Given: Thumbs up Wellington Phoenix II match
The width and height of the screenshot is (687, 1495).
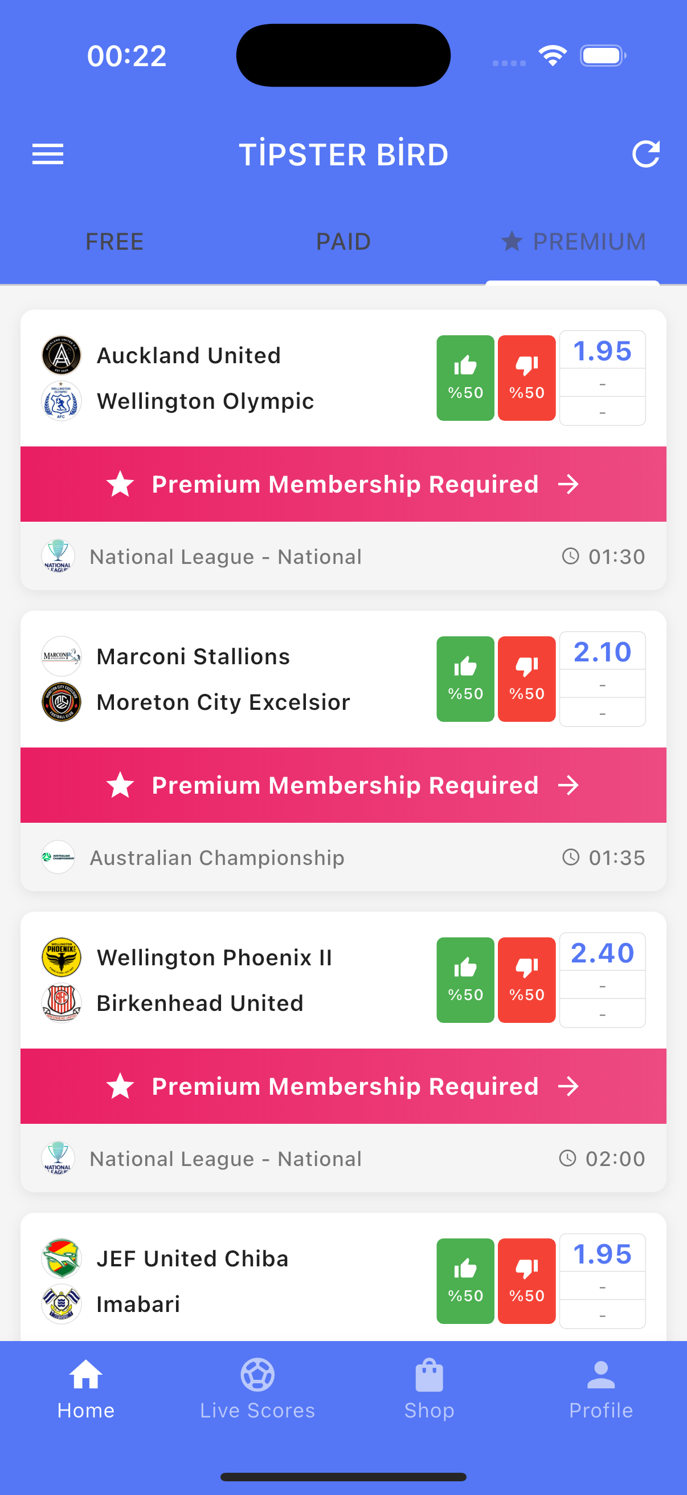Looking at the screenshot, I should 465,980.
